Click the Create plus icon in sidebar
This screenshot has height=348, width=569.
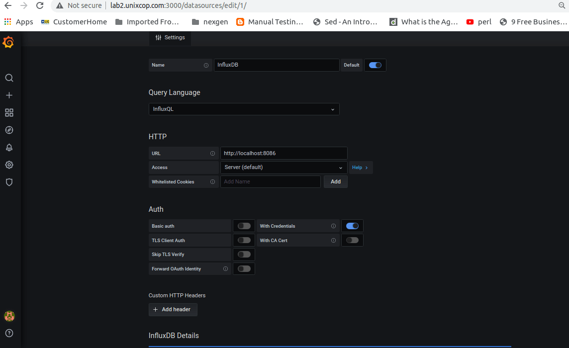point(9,95)
